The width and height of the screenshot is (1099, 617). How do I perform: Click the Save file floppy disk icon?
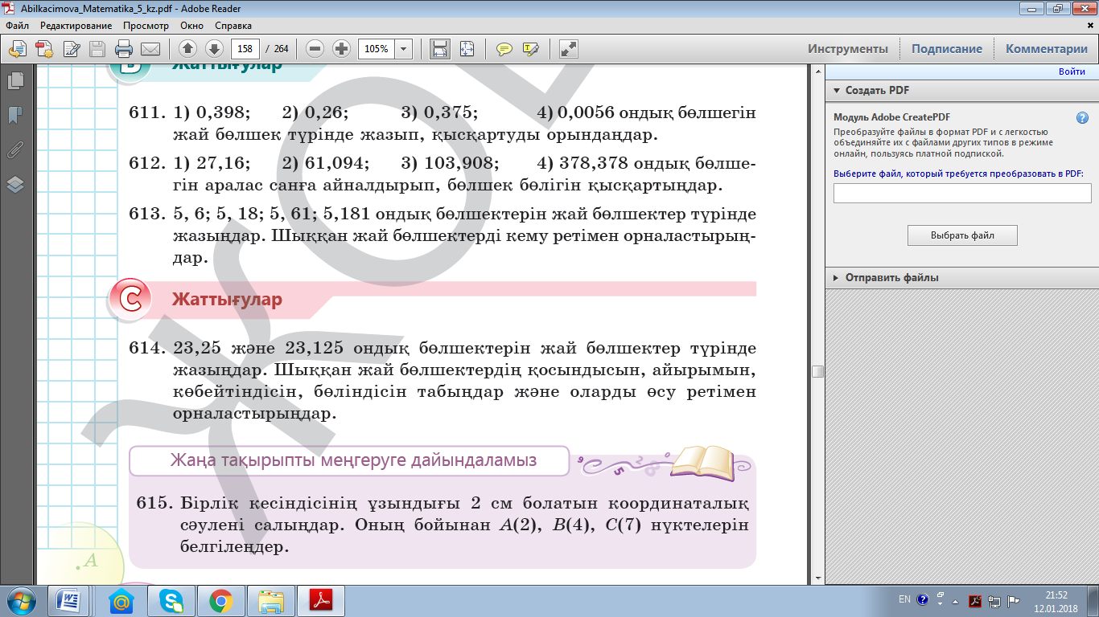[97, 49]
